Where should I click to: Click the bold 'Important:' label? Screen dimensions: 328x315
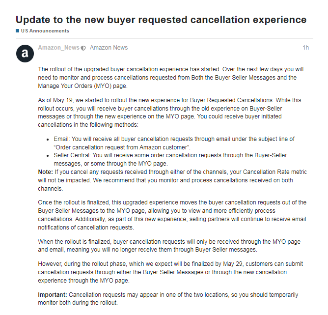point(53,295)
